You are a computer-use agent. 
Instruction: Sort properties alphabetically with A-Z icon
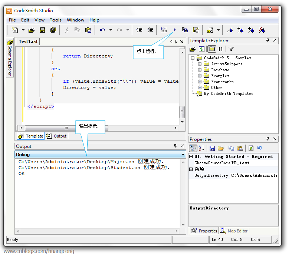201,148
